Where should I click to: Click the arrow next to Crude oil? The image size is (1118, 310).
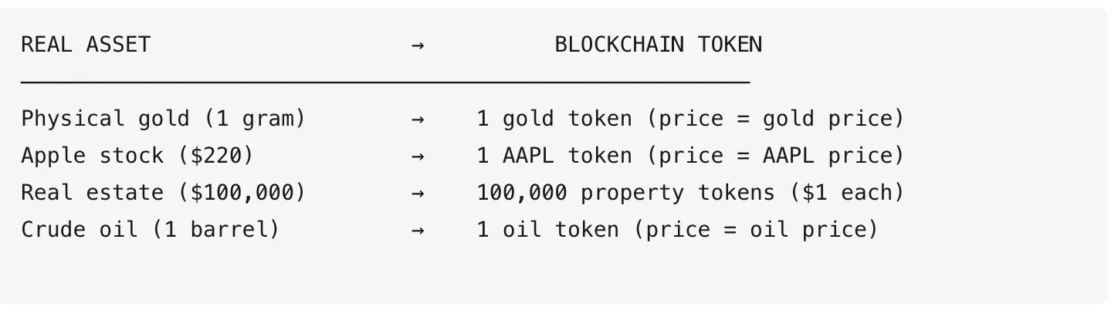click(417, 231)
